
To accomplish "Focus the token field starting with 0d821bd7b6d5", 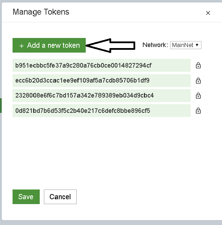I will pyautogui.click(x=101, y=111).
